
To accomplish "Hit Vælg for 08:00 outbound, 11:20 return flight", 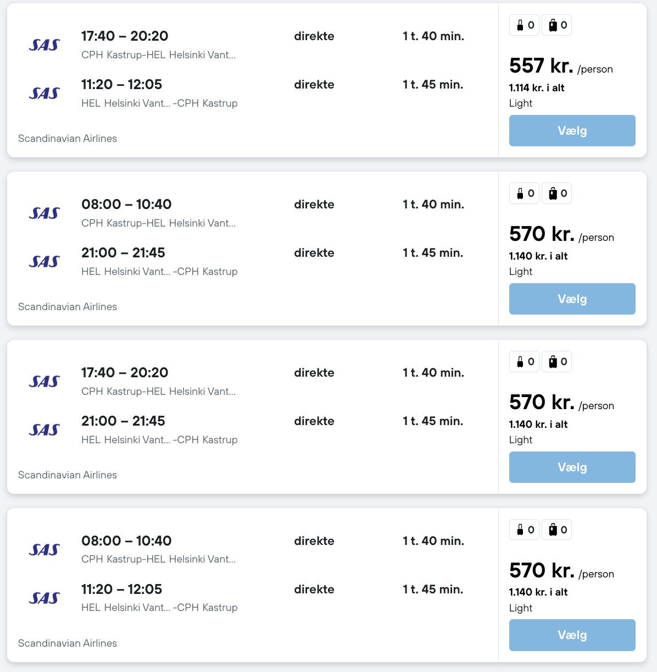I will 572,635.
